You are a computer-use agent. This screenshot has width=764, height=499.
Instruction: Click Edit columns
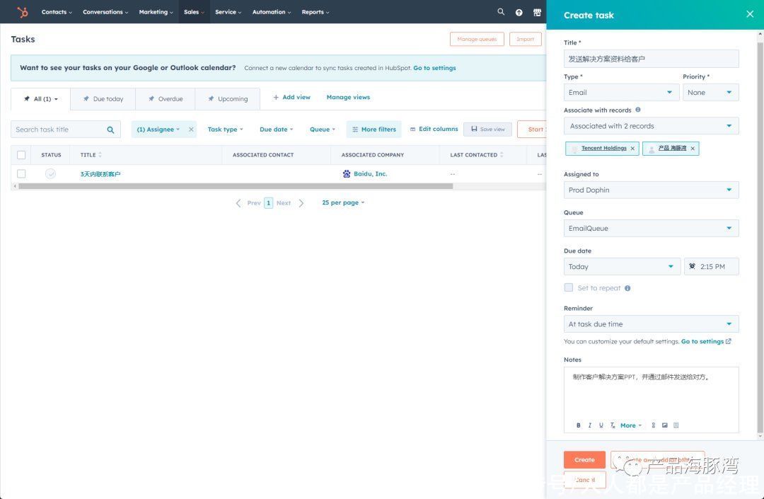434,129
